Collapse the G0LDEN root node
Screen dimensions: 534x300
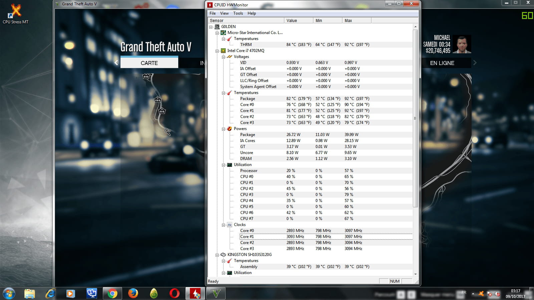(x=211, y=27)
